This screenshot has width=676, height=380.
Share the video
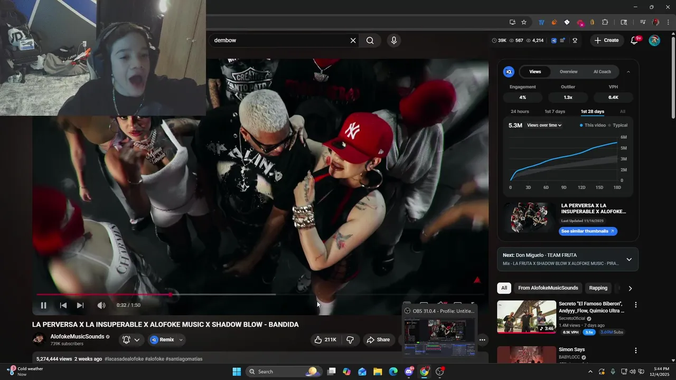(378, 340)
